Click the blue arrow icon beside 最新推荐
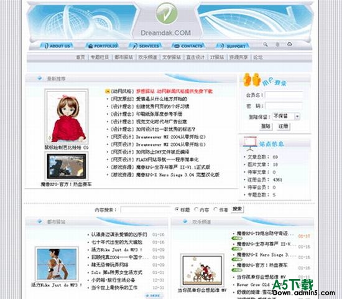This screenshot has height=299, width=342. point(40,78)
